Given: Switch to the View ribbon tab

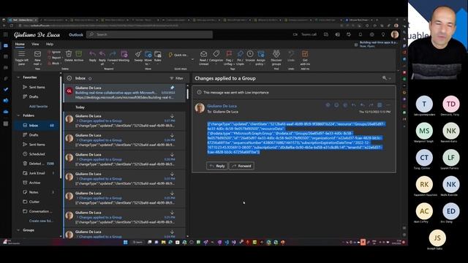Looking at the screenshot, I should (x=35, y=44).
